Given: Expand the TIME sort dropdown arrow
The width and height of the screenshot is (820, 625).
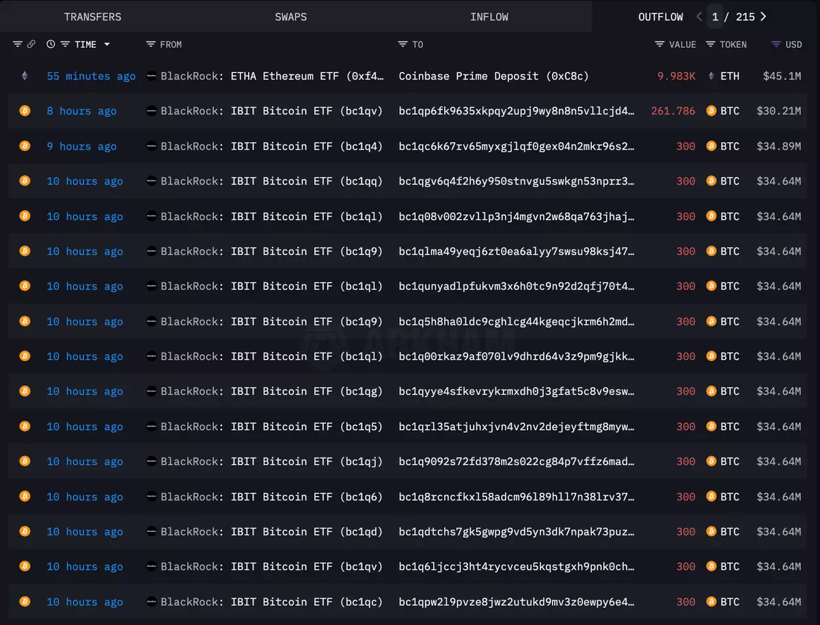Looking at the screenshot, I should tap(107, 44).
